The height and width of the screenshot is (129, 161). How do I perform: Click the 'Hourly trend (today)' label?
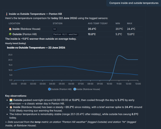click(x=15, y=43)
